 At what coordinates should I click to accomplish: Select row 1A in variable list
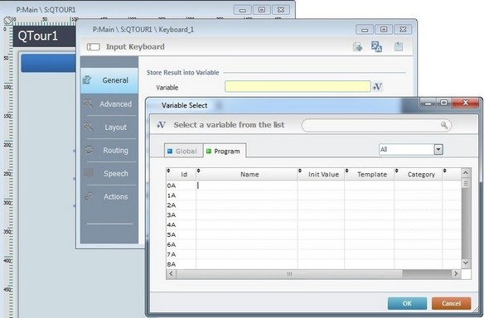(x=313, y=195)
